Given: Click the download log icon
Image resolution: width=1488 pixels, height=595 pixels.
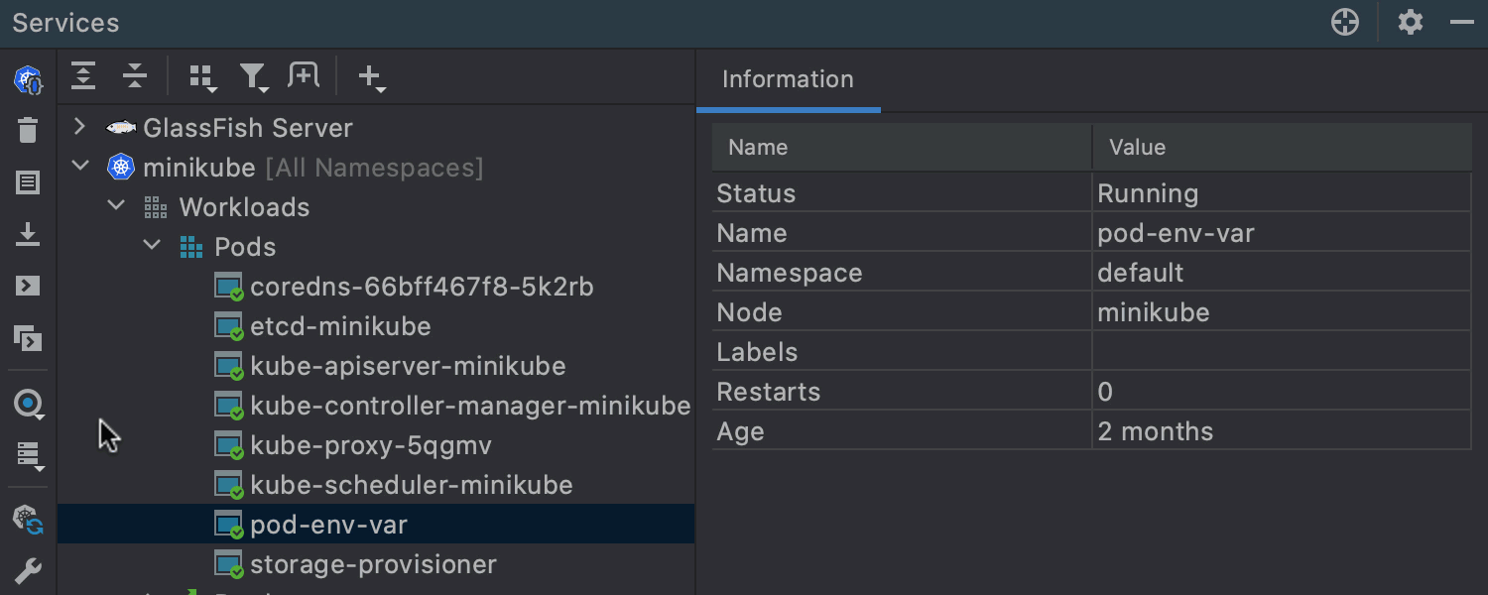Looking at the screenshot, I should pos(28,234).
